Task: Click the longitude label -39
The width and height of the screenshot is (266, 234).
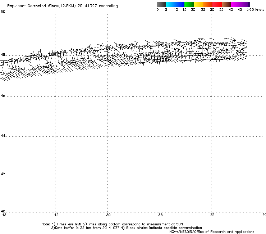Action: tap(107, 215)
